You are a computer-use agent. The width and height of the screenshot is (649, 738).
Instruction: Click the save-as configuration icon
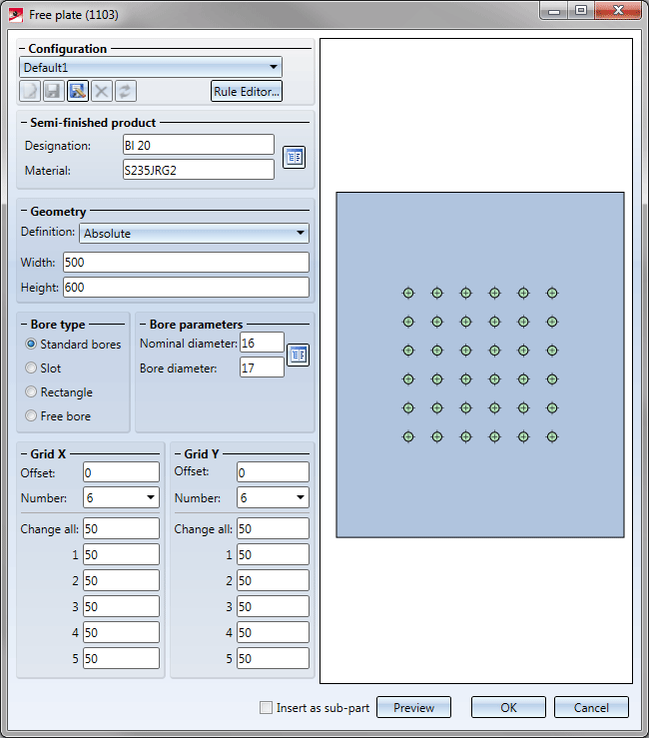(78, 91)
